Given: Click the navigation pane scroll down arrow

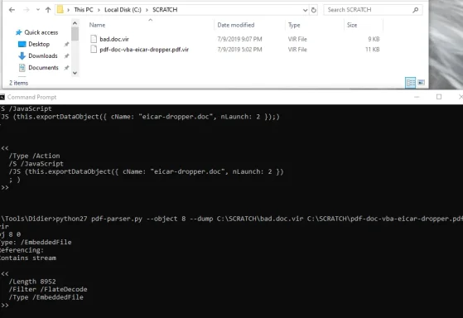Looking at the screenshot, I should [x=75, y=73].
